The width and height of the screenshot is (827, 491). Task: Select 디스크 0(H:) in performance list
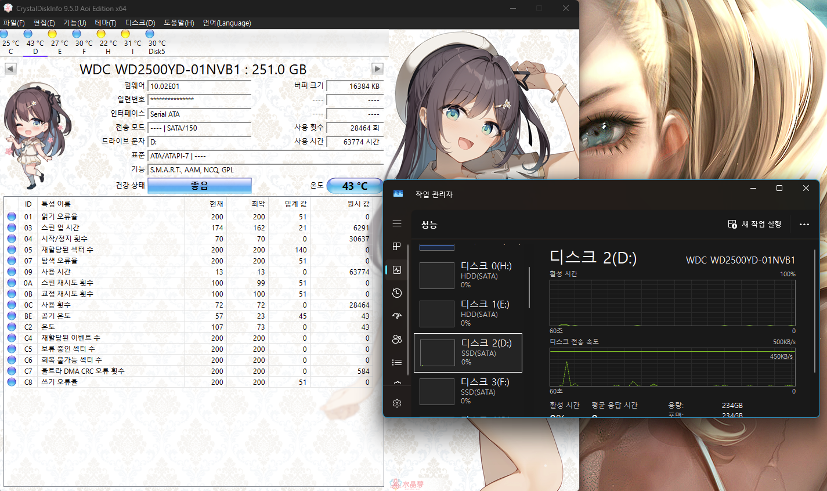pos(468,275)
